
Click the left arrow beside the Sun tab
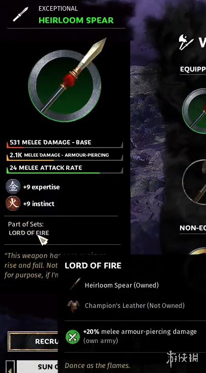pyautogui.click(x=10, y=367)
